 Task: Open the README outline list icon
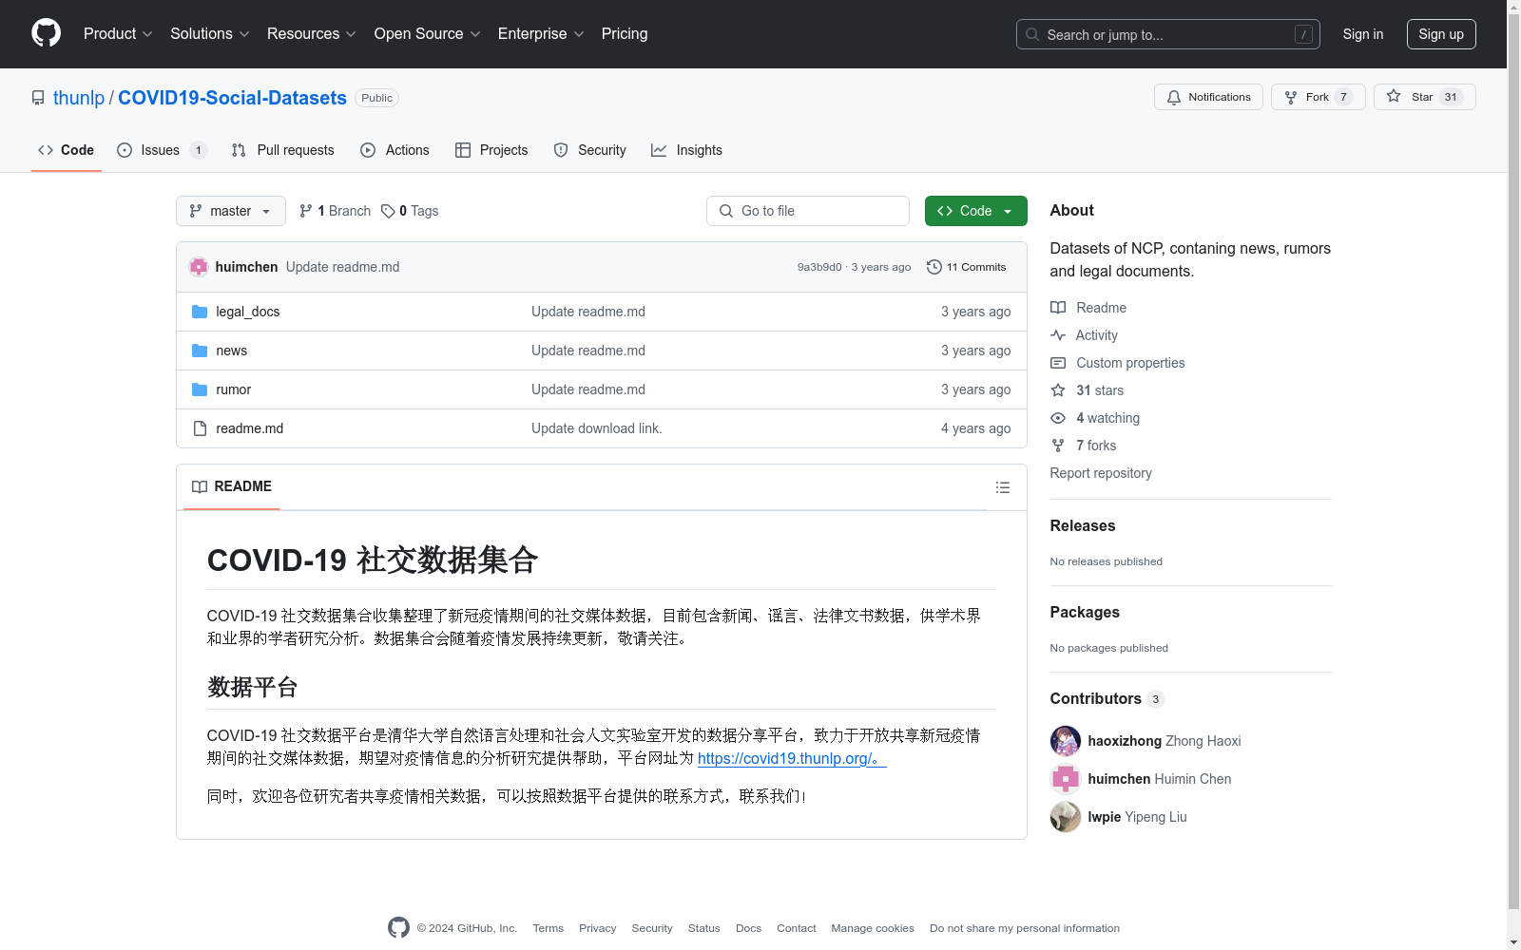[x=1002, y=487]
